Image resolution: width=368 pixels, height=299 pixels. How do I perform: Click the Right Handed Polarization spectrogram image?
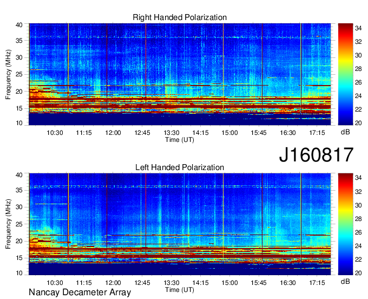[180, 74]
